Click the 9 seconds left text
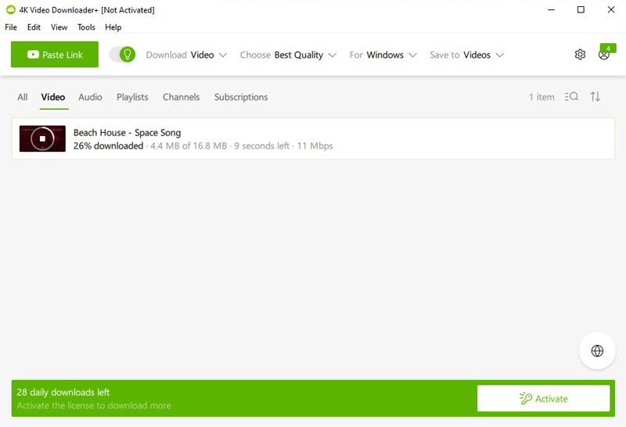Screen dimensions: 626x427 pyautogui.click(x=261, y=146)
